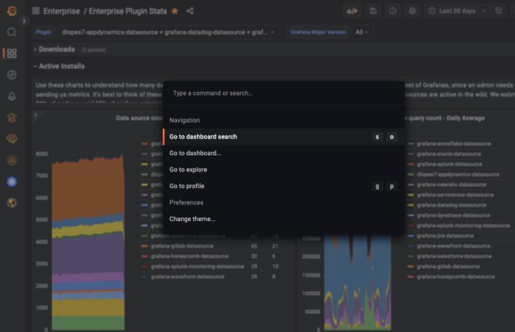Click the dashboards grid icon beside Enterprise breadcrumb
This screenshot has height=332, width=515.
point(36,11)
